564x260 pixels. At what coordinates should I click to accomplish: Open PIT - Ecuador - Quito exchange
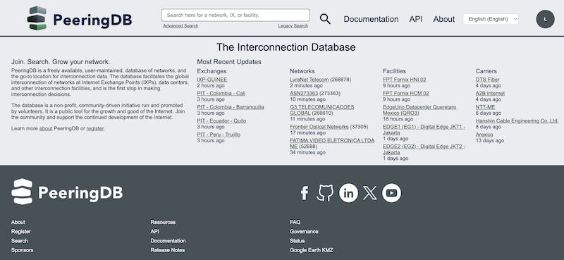click(x=221, y=120)
